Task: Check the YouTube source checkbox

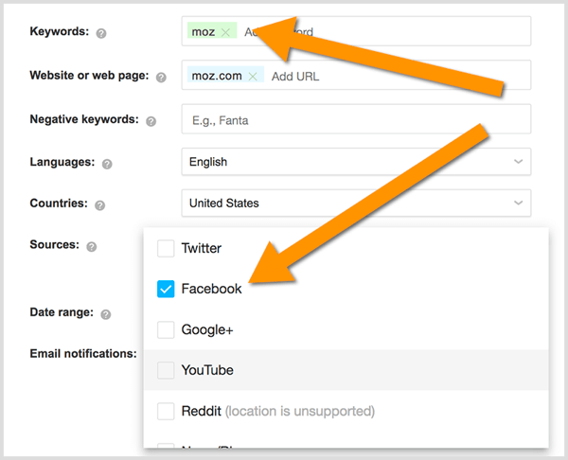Action: (166, 370)
